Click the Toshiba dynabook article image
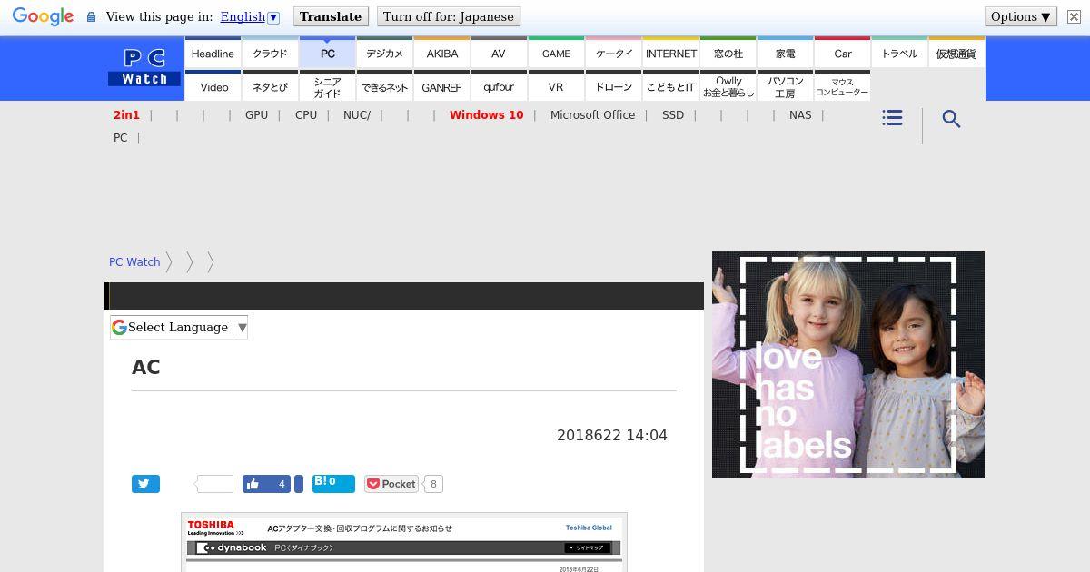 pos(404,543)
